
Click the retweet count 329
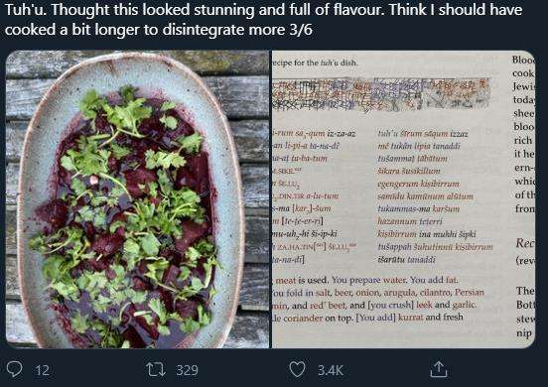click(187, 370)
